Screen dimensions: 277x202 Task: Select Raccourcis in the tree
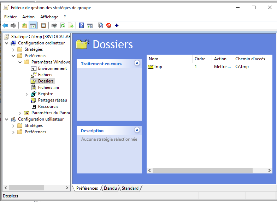tap(48, 106)
